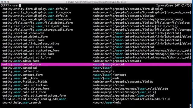
Task: Select row entity.shortcut_set.edit_form
Action: (x=96, y=57)
